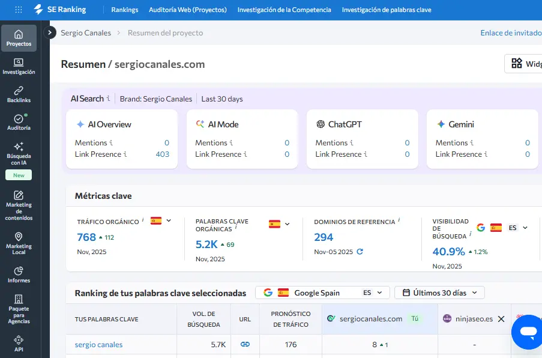Open the URL link icon for sergio canales
This screenshot has width=542, height=358.
(x=245, y=344)
